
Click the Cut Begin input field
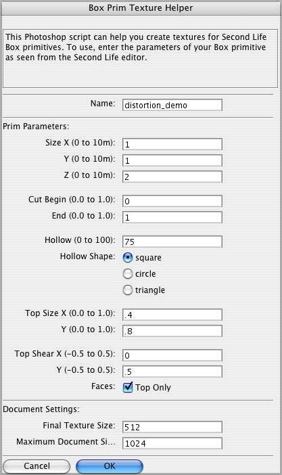[172, 201]
